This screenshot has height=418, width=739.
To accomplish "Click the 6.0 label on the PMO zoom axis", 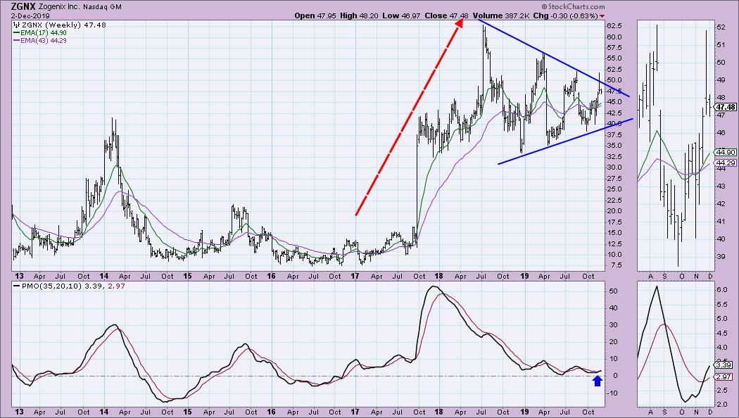I will point(721,290).
